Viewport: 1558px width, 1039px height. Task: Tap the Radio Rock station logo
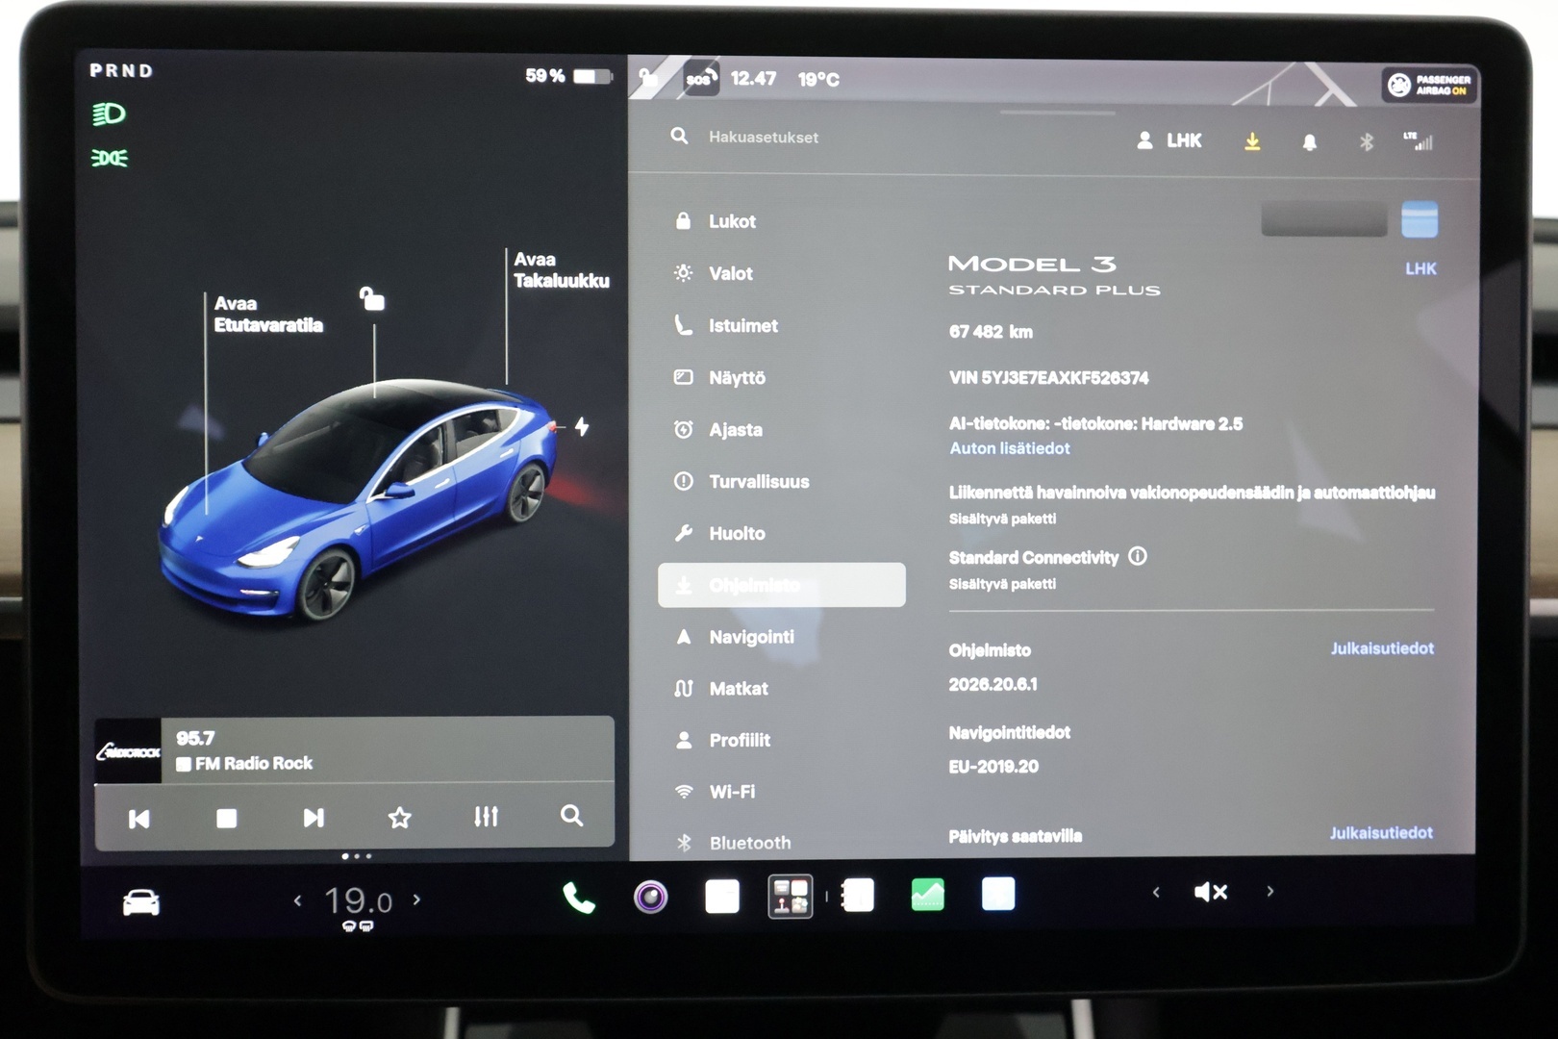128,750
